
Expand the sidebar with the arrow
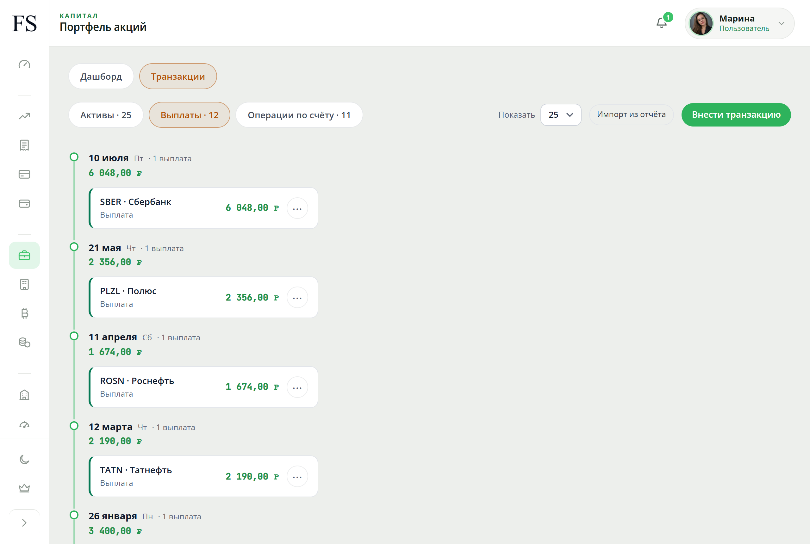[x=24, y=523]
